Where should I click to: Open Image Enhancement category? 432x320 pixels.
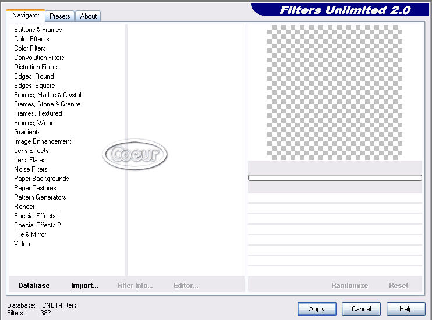click(43, 141)
